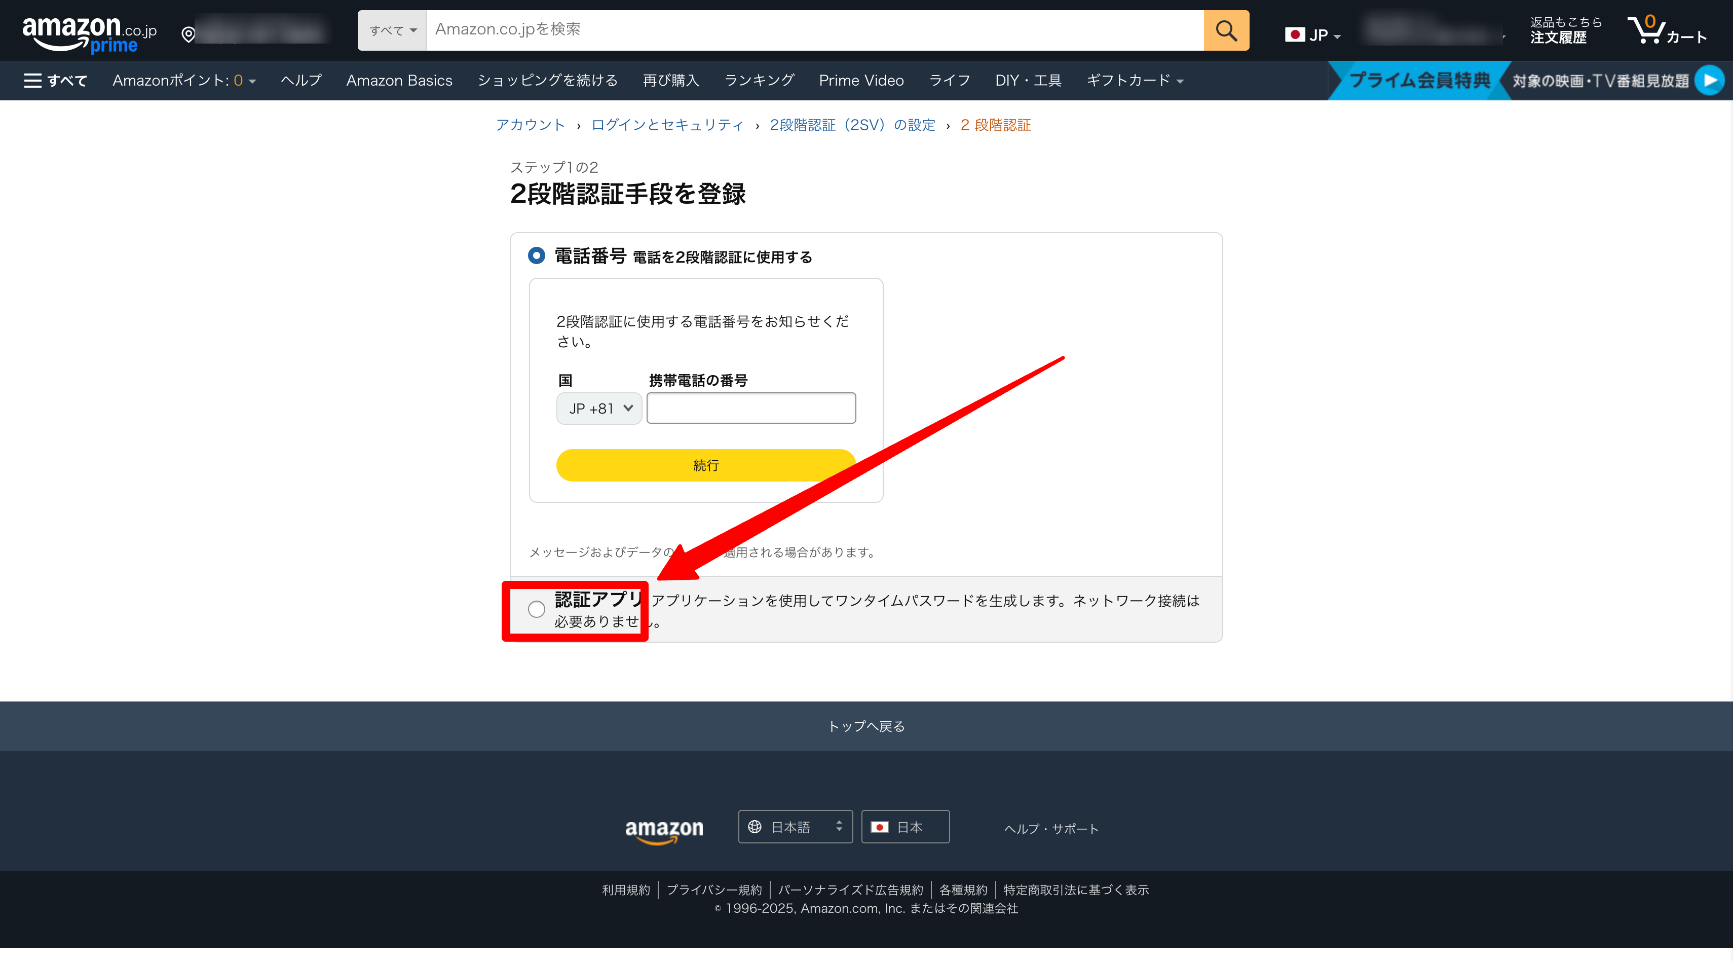Open the hamburger すべて menu
The height and width of the screenshot is (961, 1733).
55,81
